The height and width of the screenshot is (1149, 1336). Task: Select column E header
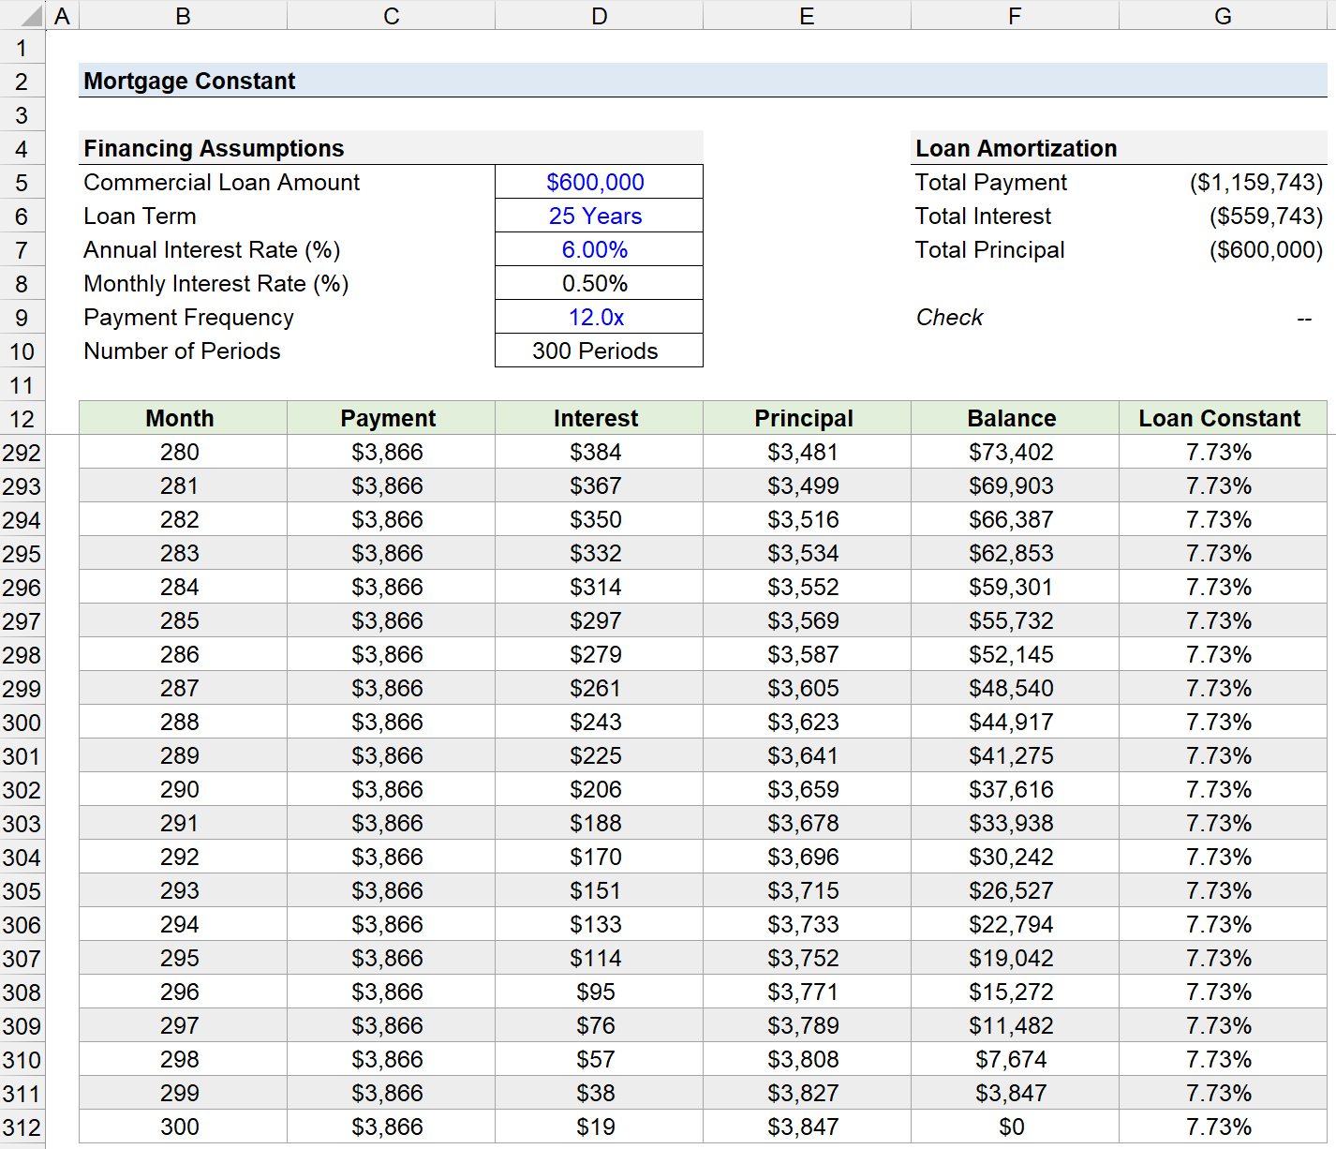808,15
